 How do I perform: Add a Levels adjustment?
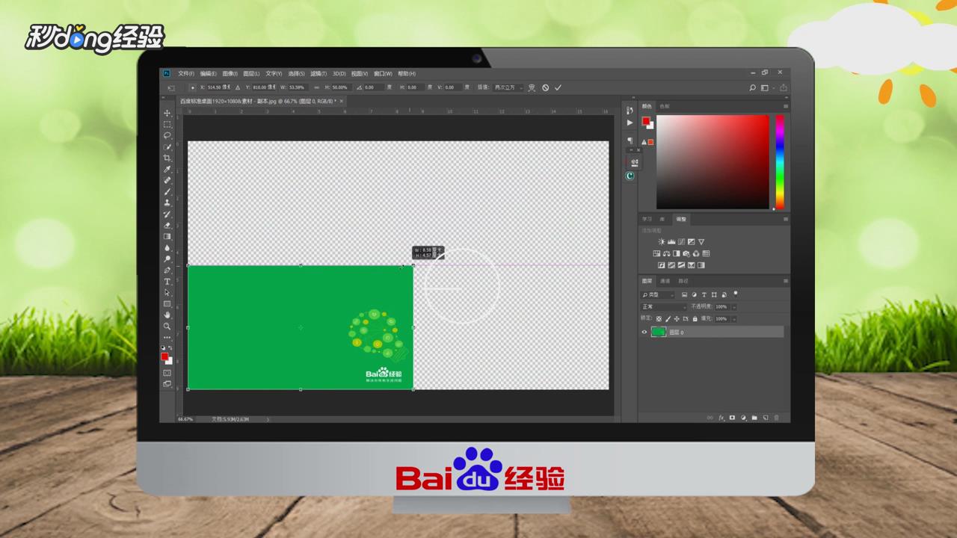click(671, 242)
